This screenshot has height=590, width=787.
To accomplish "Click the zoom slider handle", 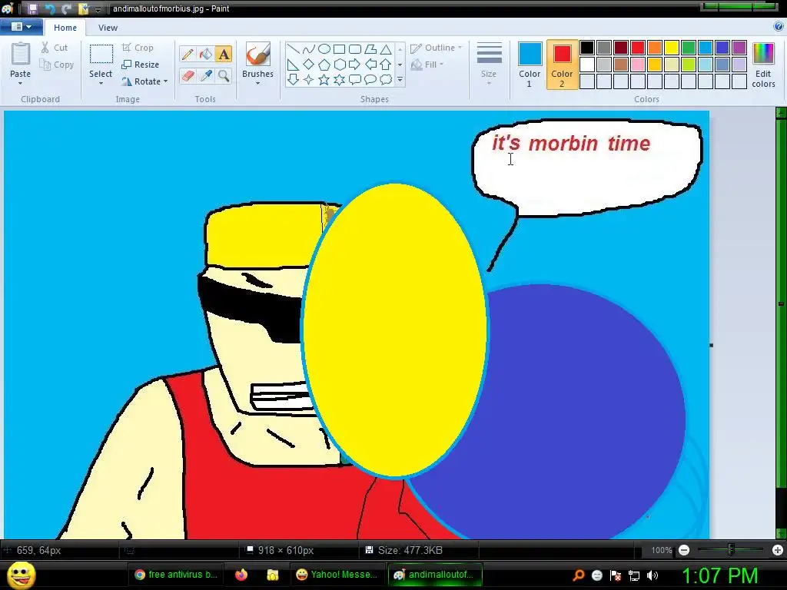I will tap(731, 550).
